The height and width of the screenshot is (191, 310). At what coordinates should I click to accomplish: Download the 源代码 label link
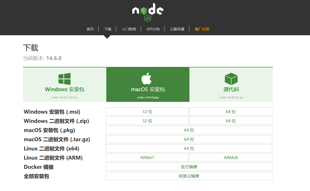pos(231,89)
